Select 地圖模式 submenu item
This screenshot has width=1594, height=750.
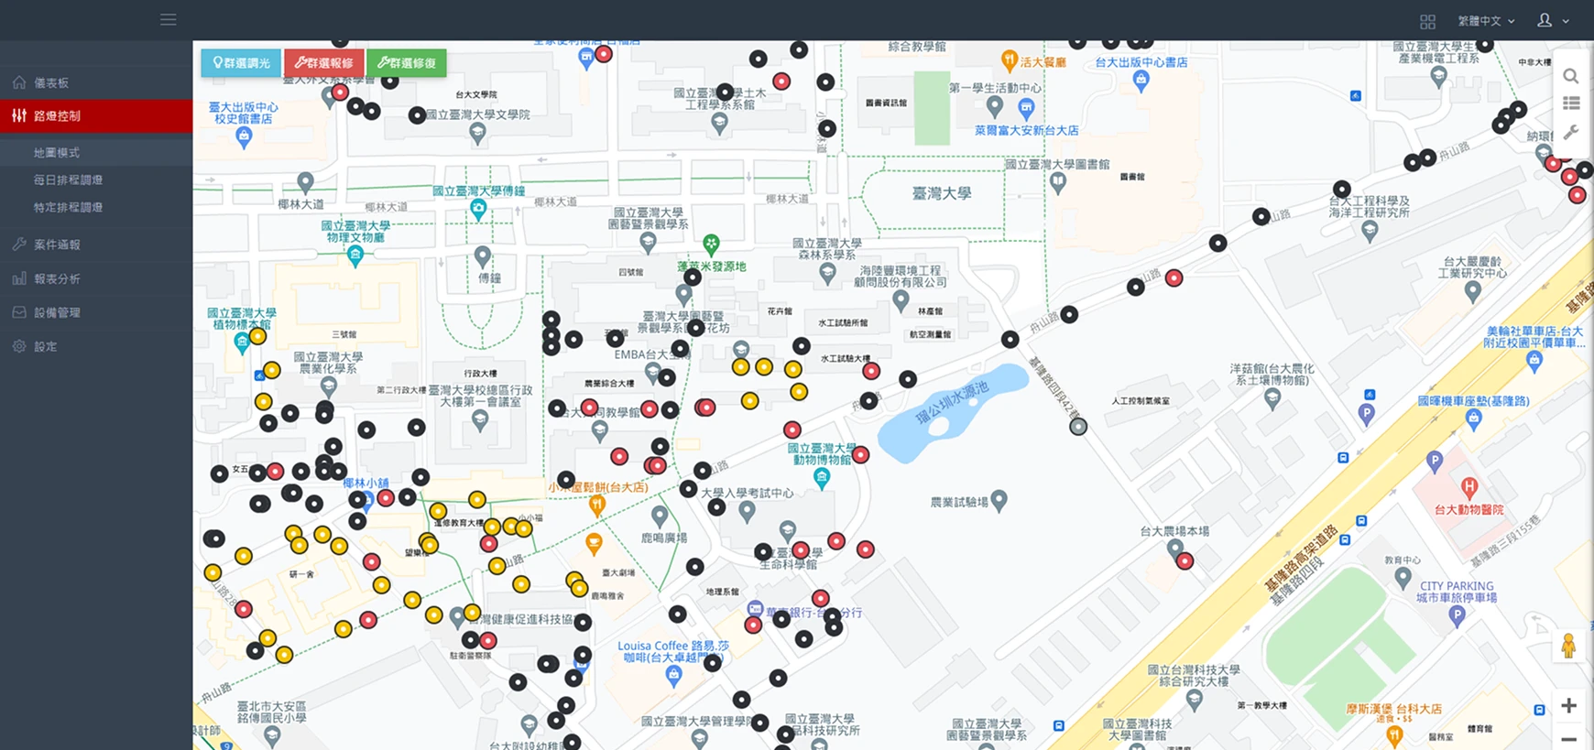57,153
